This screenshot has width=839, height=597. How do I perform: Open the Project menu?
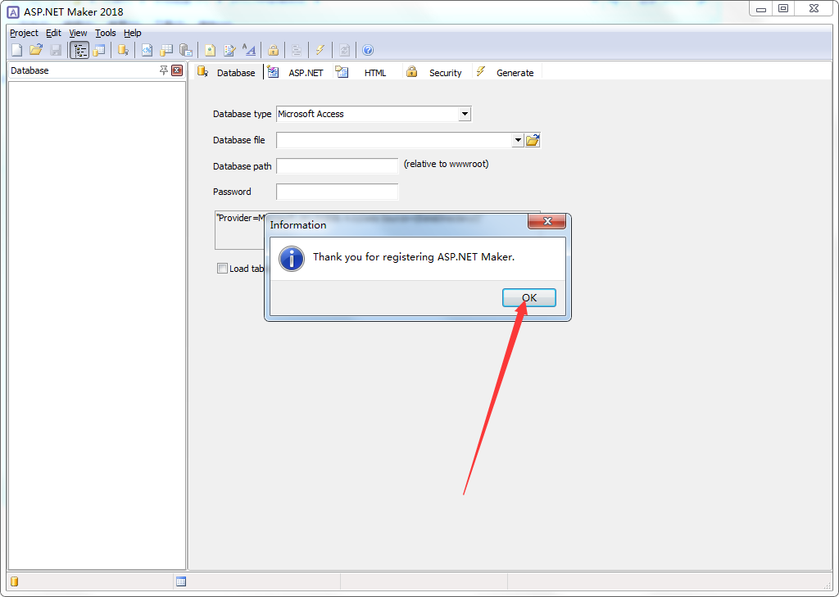tap(24, 33)
